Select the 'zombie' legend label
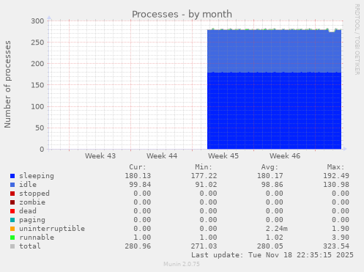 click(x=32, y=202)
